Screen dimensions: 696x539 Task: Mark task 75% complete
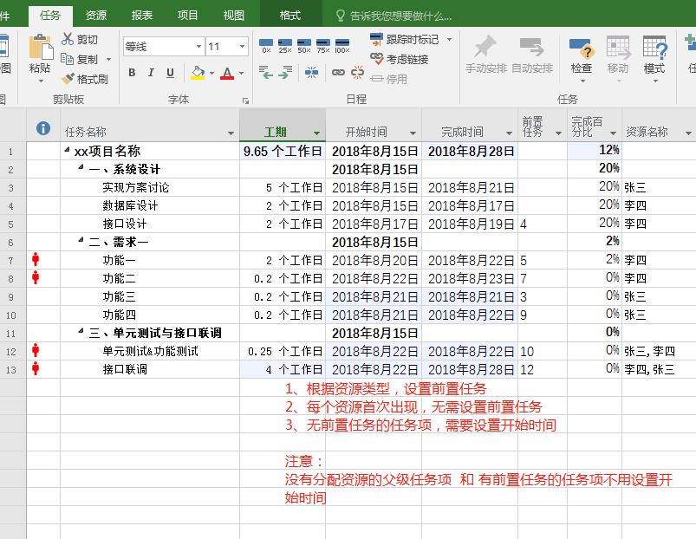pyautogui.click(x=323, y=46)
